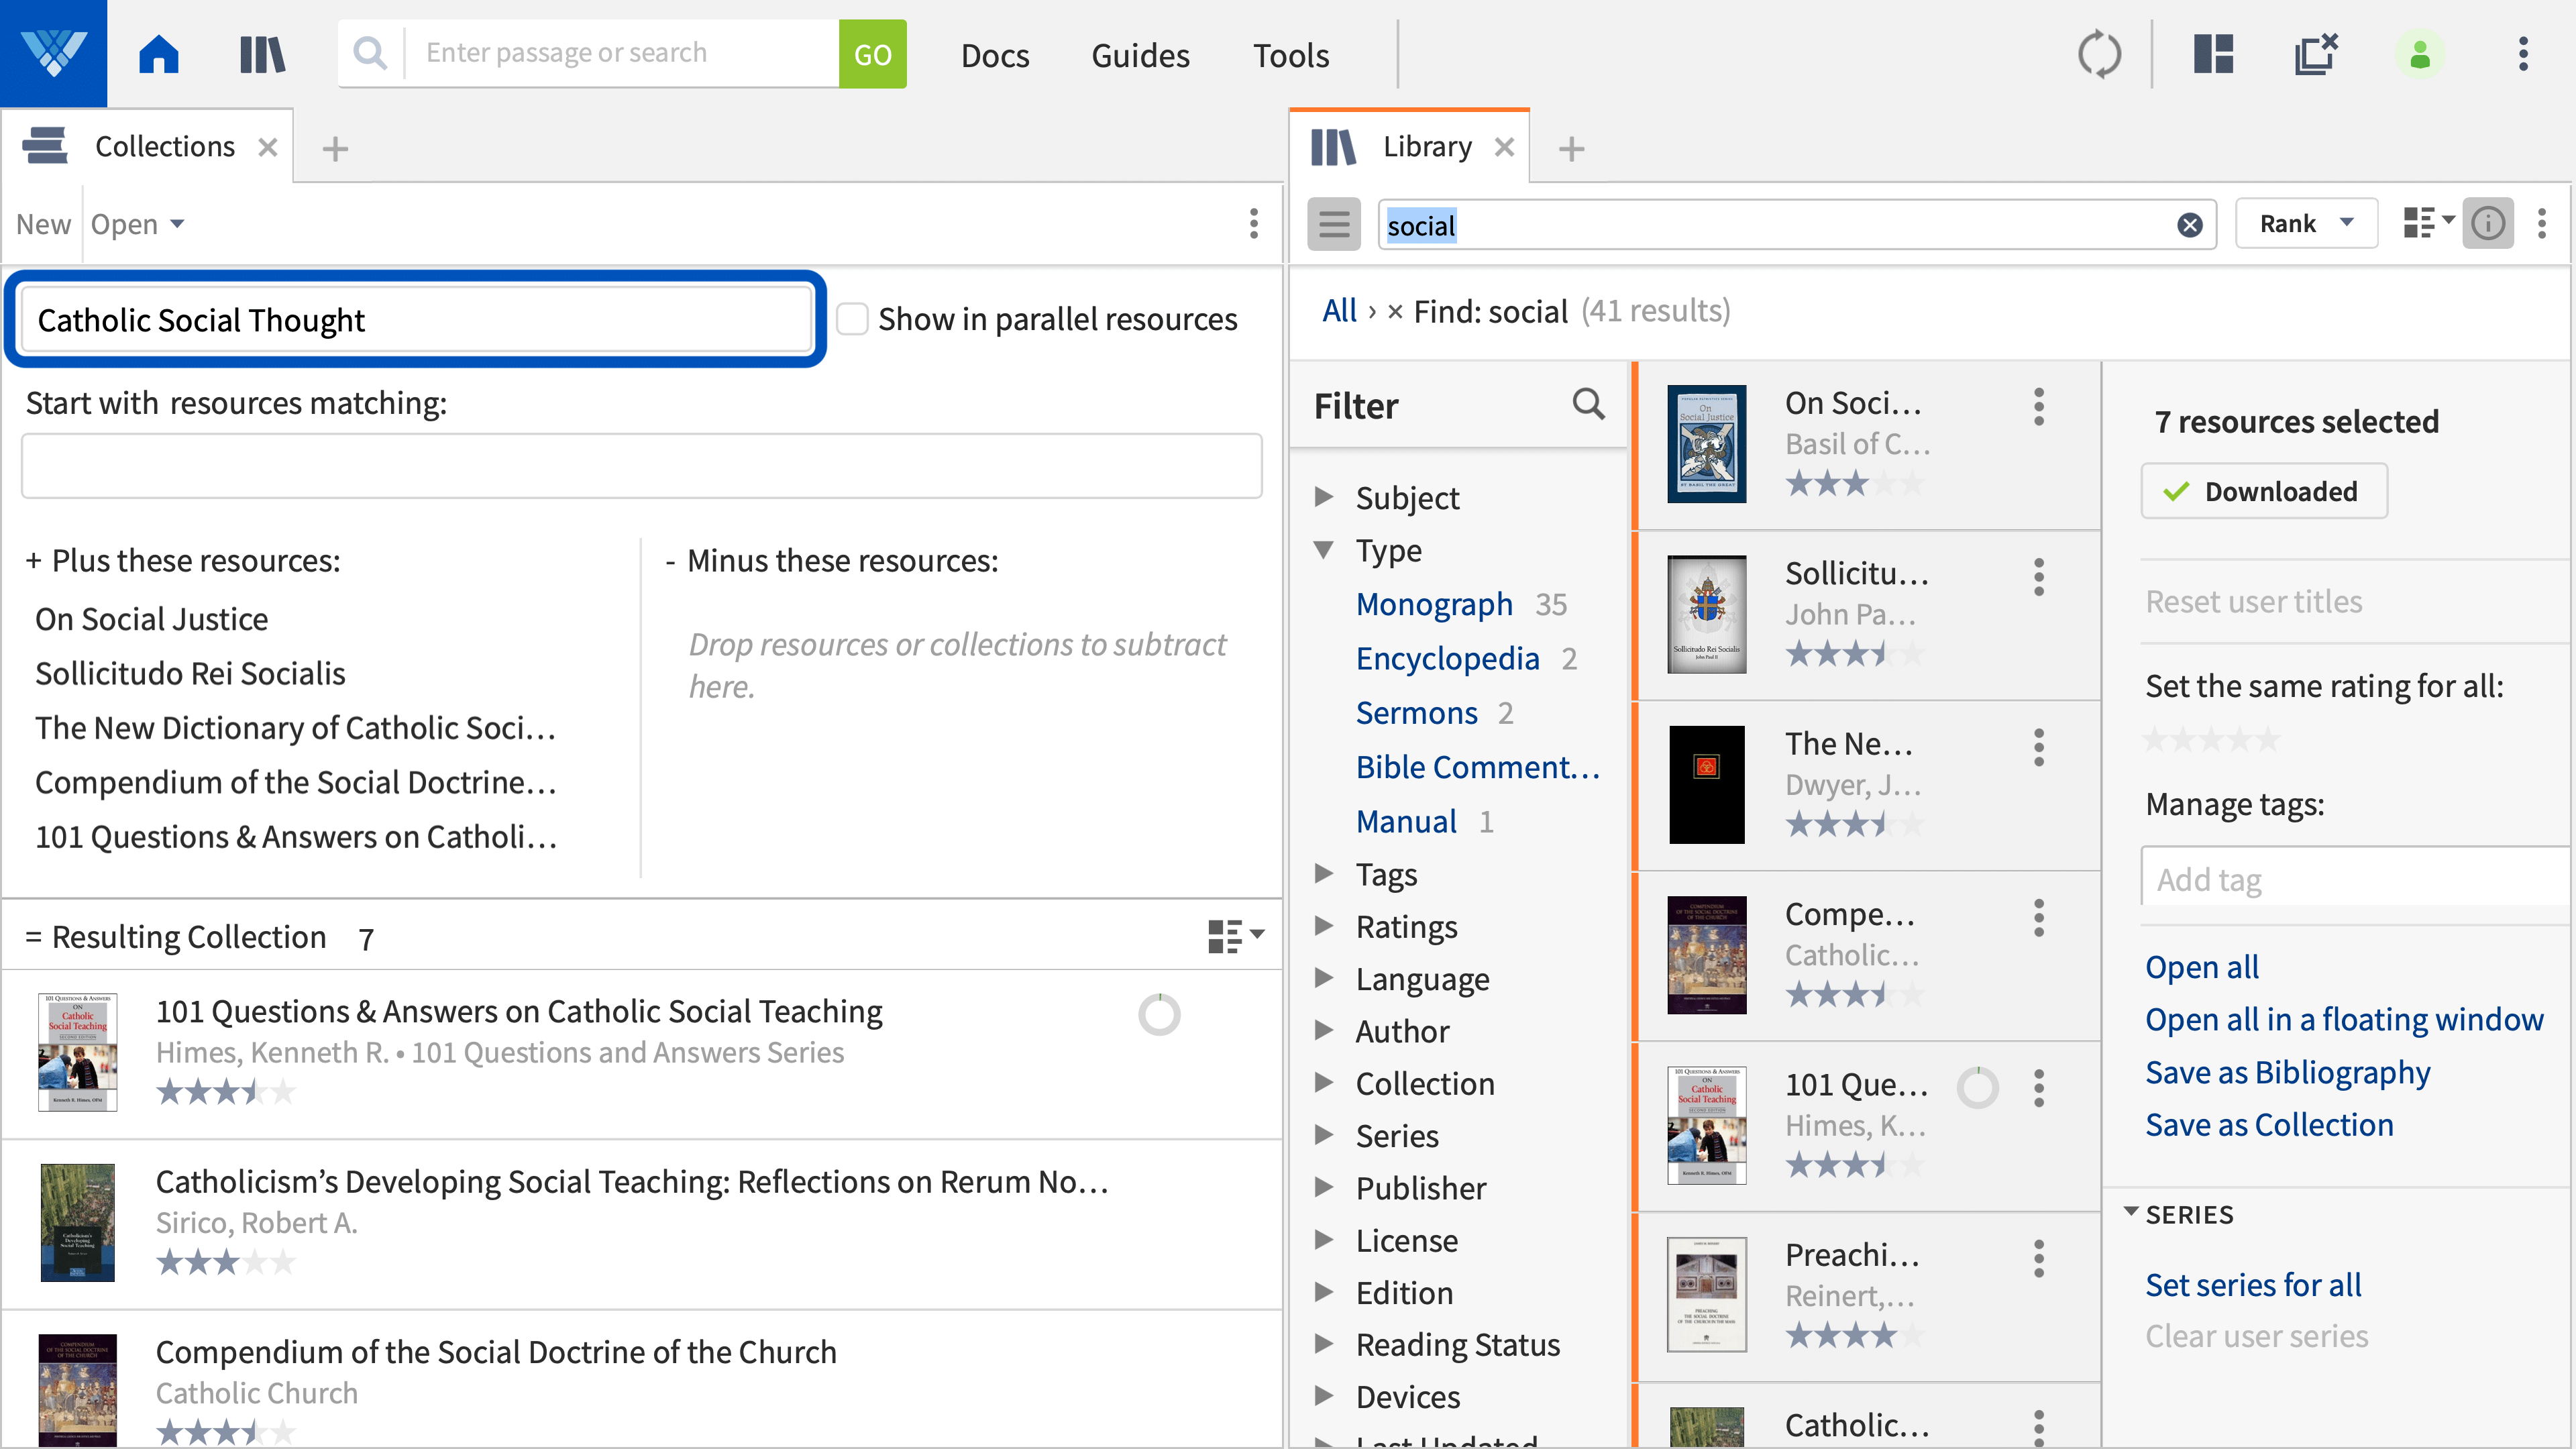The width and height of the screenshot is (2576, 1449).
Task: Open the application kebab menu at top right
Action: (2523, 54)
